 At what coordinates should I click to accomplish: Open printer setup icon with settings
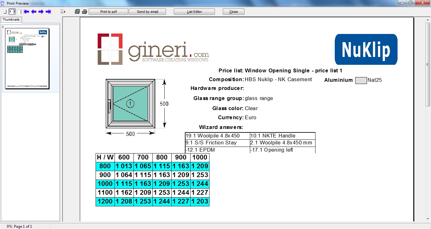(x=77, y=12)
